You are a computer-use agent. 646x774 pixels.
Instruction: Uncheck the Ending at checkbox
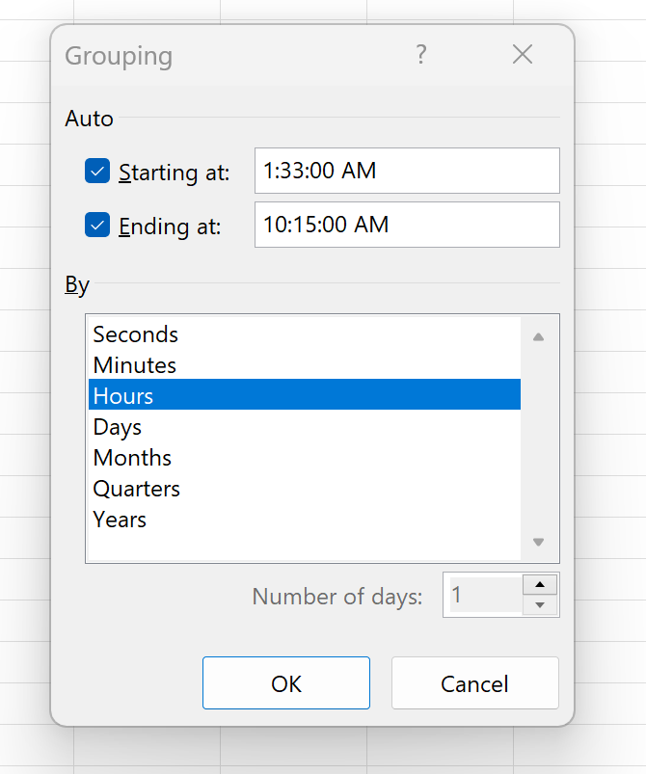click(x=96, y=225)
